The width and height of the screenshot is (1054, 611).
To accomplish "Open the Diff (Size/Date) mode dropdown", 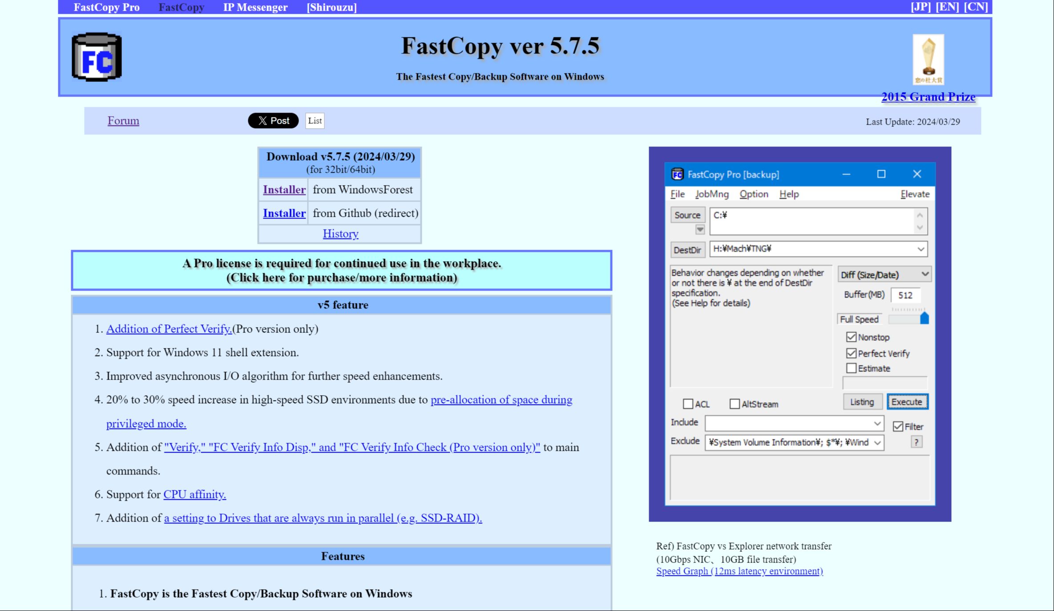I will click(x=884, y=275).
